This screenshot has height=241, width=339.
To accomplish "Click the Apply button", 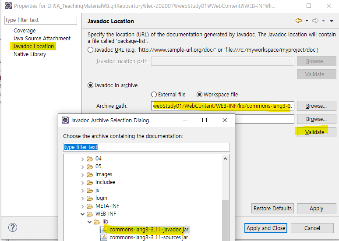I will (316, 208).
